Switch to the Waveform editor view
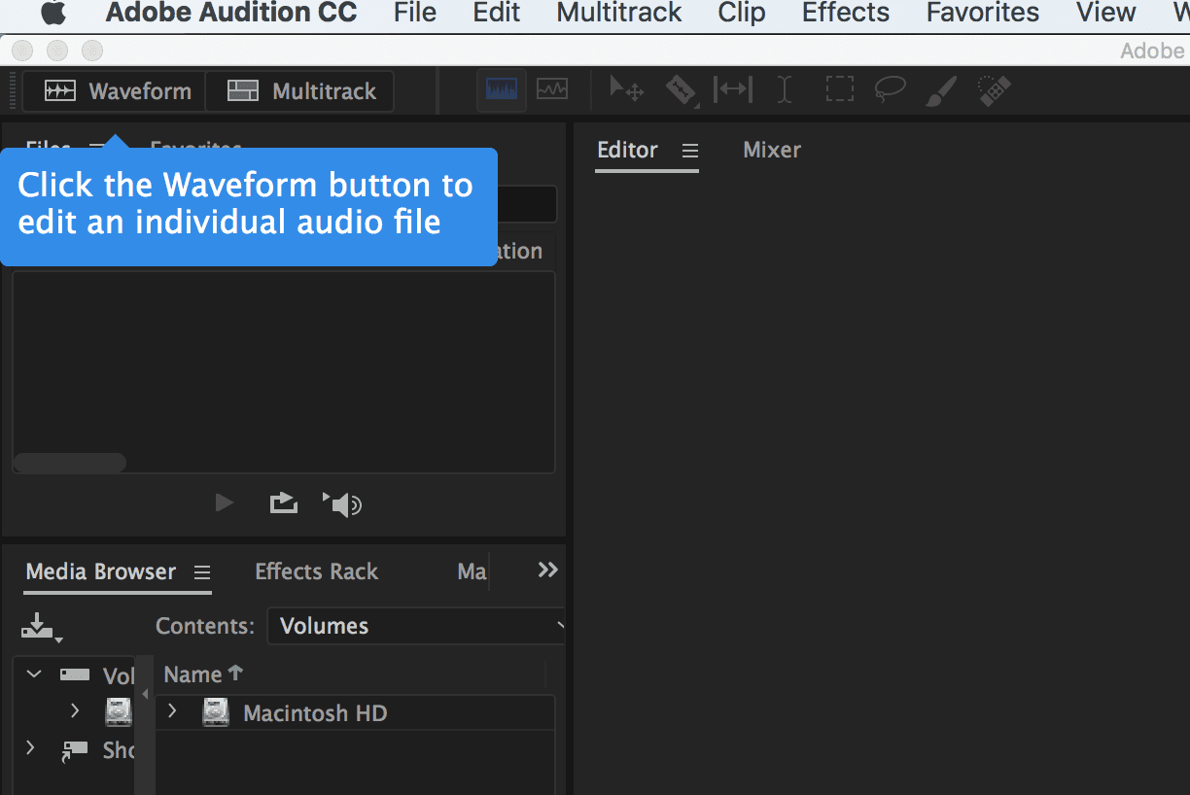 coord(114,91)
